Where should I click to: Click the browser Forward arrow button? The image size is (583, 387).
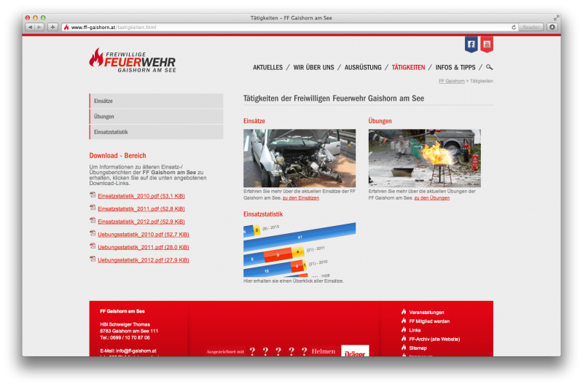pyautogui.click(x=39, y=27)
